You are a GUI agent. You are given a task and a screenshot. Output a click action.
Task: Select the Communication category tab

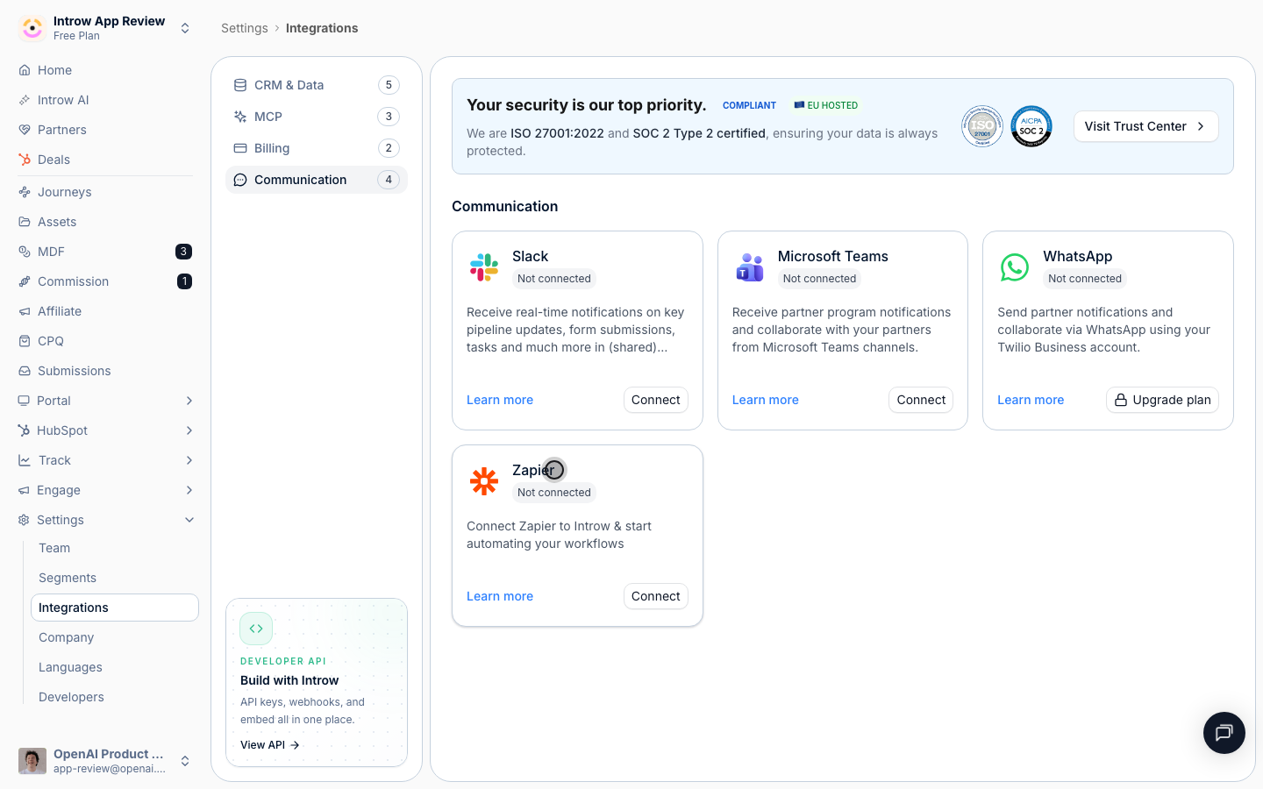click(x=317, y=180)
